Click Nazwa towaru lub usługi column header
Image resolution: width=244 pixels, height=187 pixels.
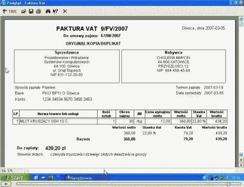tap(58, 114)
